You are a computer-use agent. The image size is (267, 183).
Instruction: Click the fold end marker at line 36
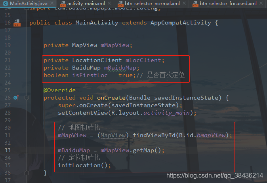tap(27, 173)
